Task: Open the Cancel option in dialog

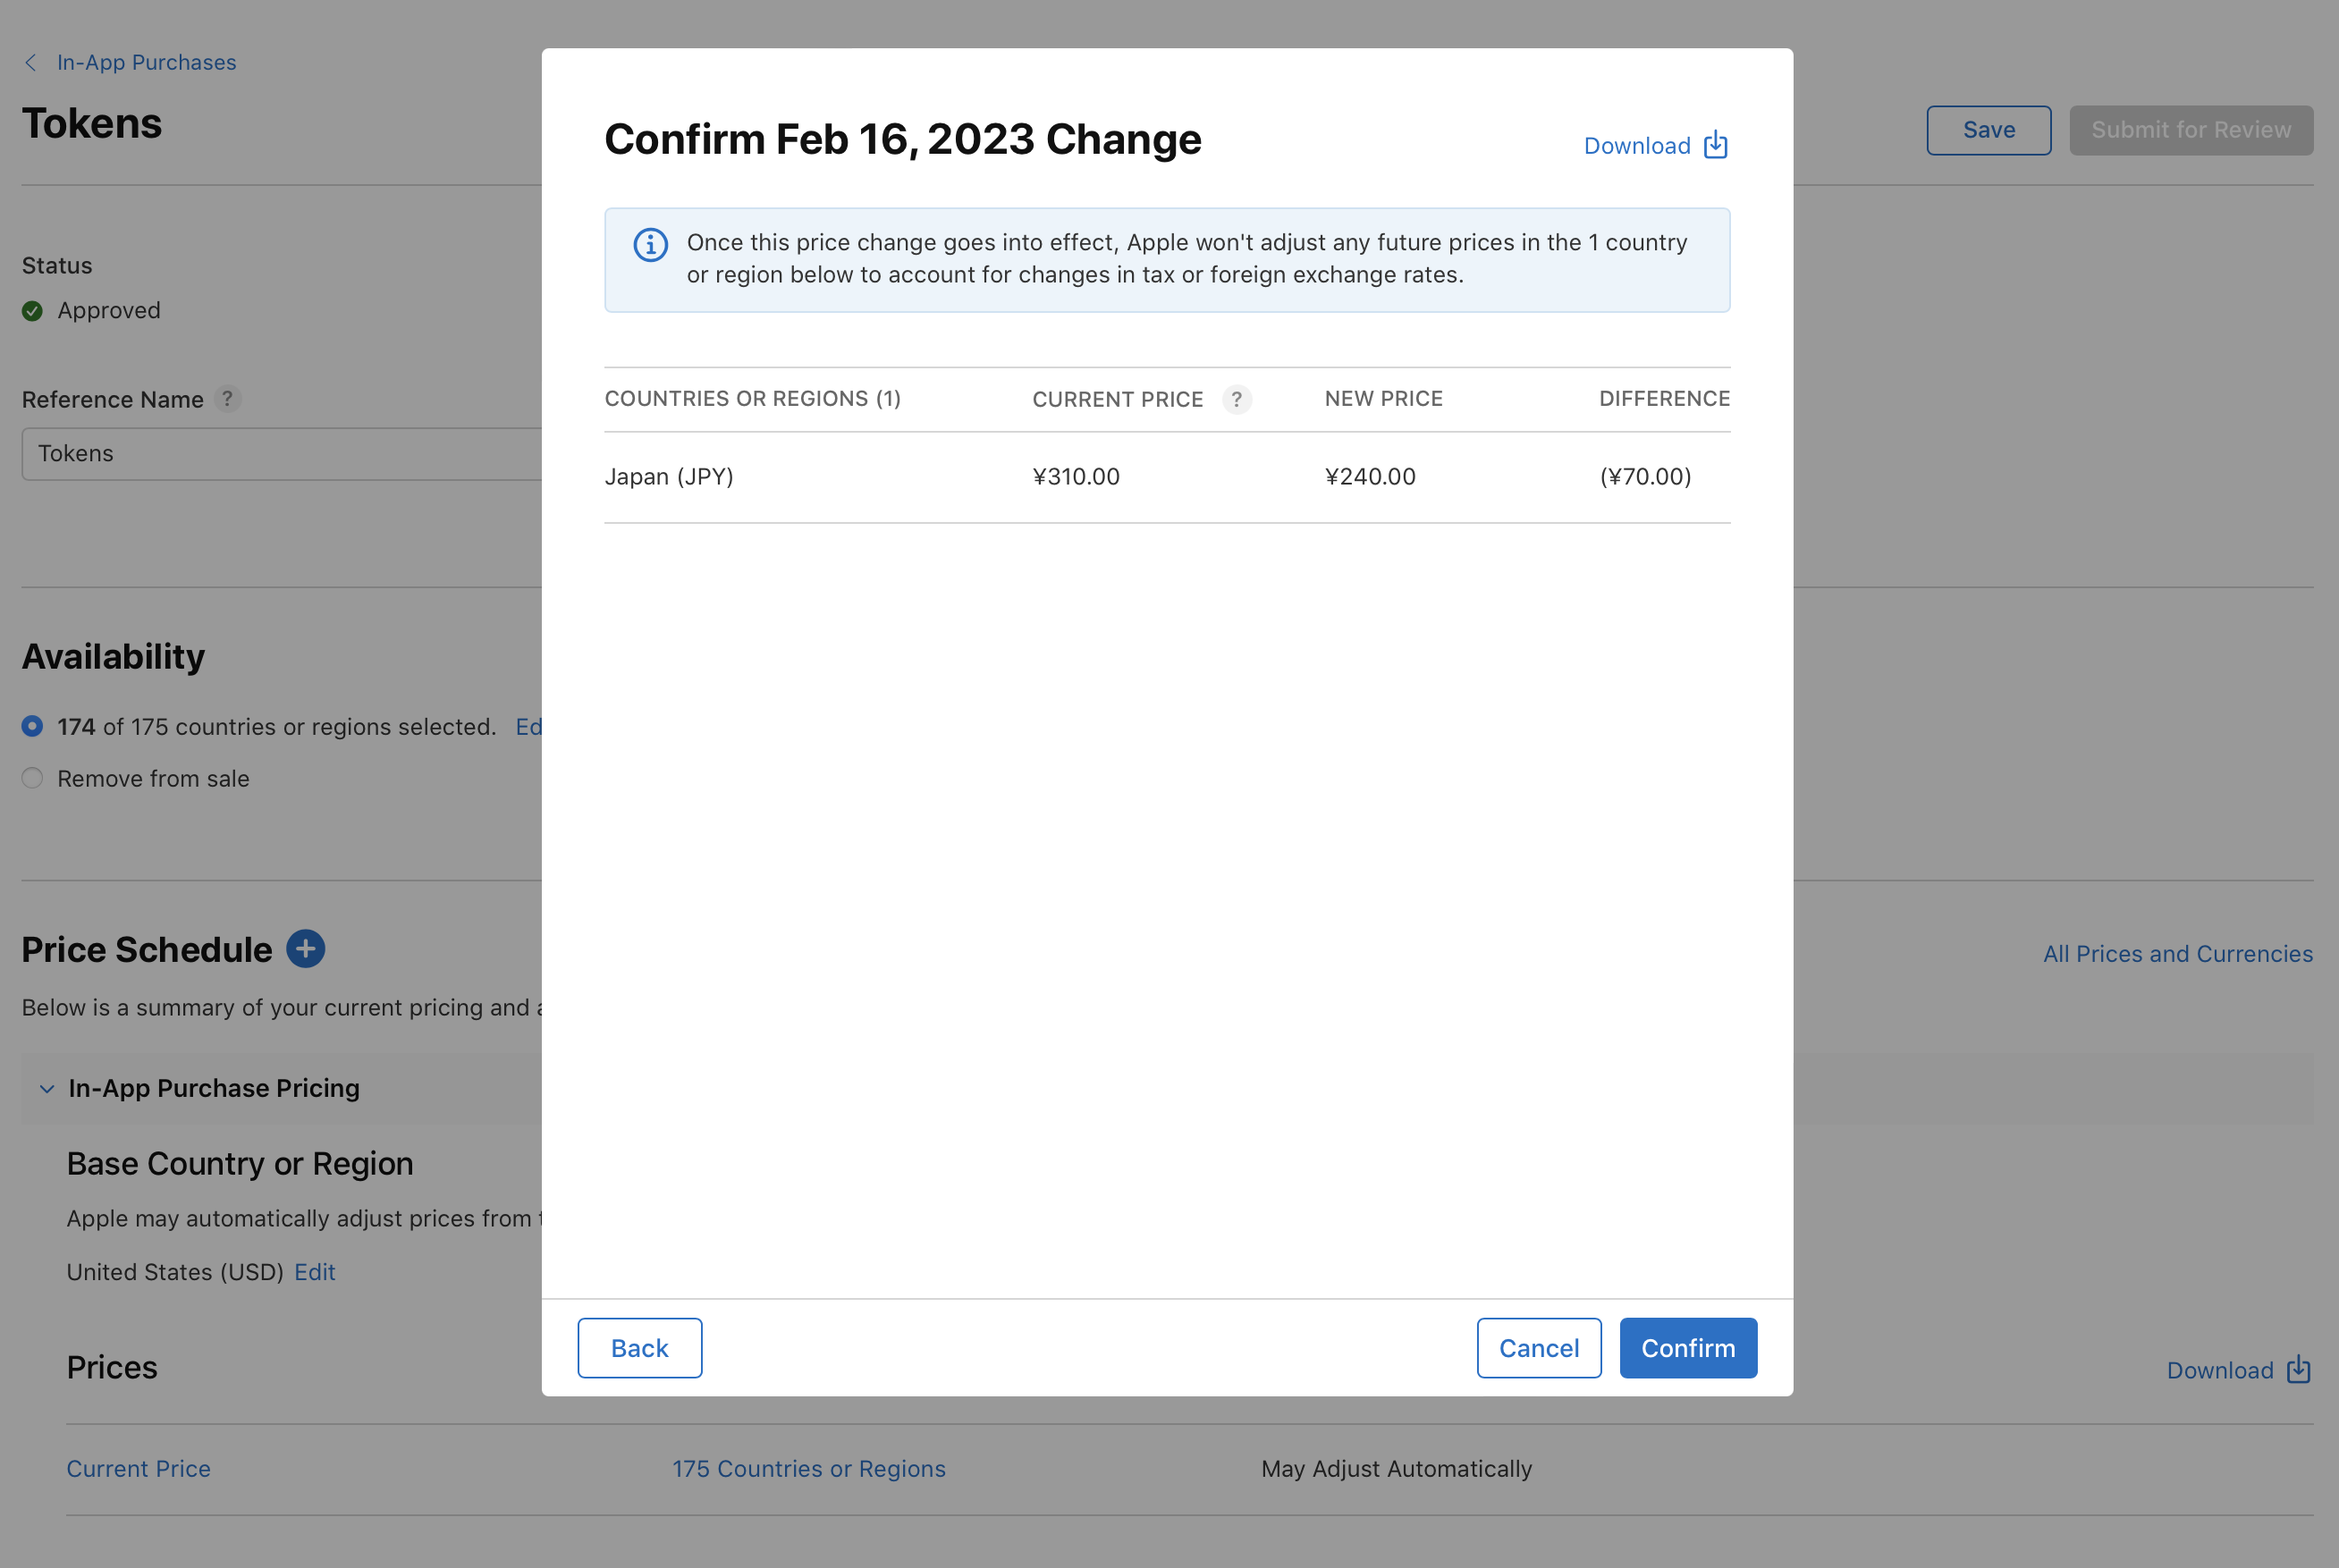Action: tap(1540, 1347)
